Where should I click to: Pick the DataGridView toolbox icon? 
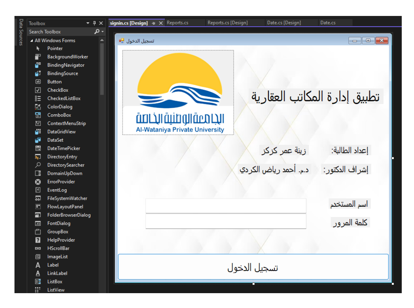click(38, 132)
